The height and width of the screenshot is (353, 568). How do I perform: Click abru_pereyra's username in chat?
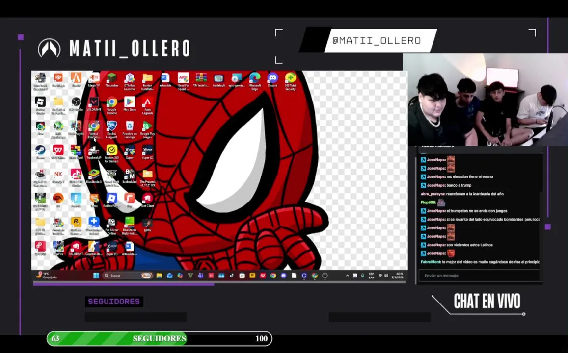pos(433,194)
